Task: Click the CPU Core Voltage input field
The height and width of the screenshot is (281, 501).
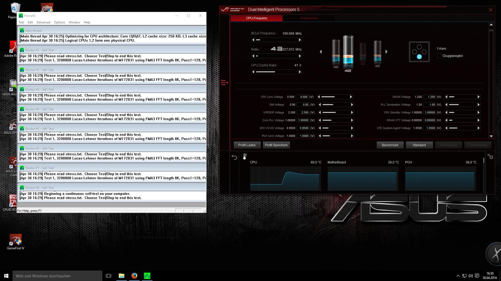Action: click(303, 97)
